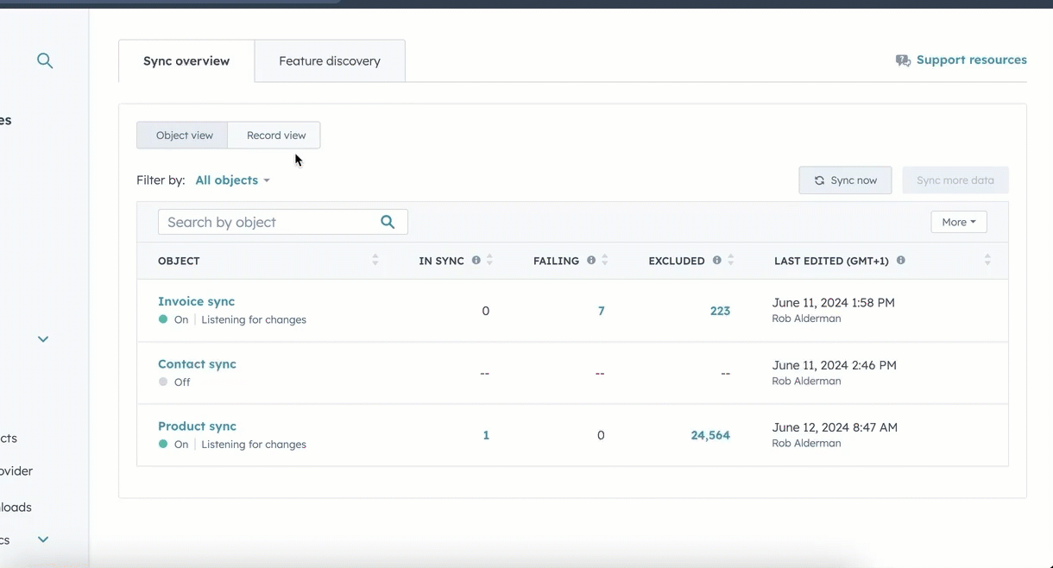Click the info icon next to EXCLUDED
1053x568 pixels.
pyautogui.click(x=716, y=260)
